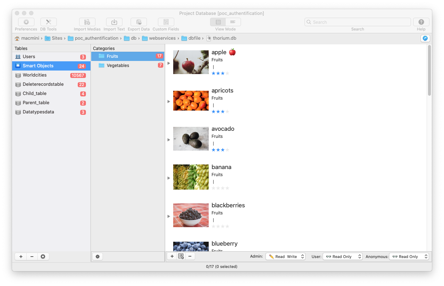Click the Import Medias icon

coord(87,22)
